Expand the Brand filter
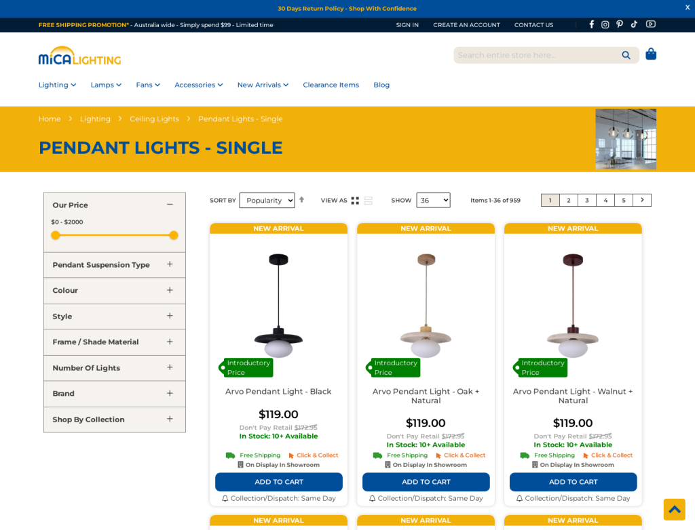The height and width of the screenshot is (530, 695). click(170, 393)
